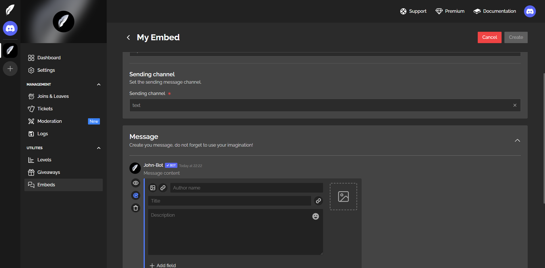545x268 pixels.
Task: Collapse the Message panel
Action: tap(517, 140)
